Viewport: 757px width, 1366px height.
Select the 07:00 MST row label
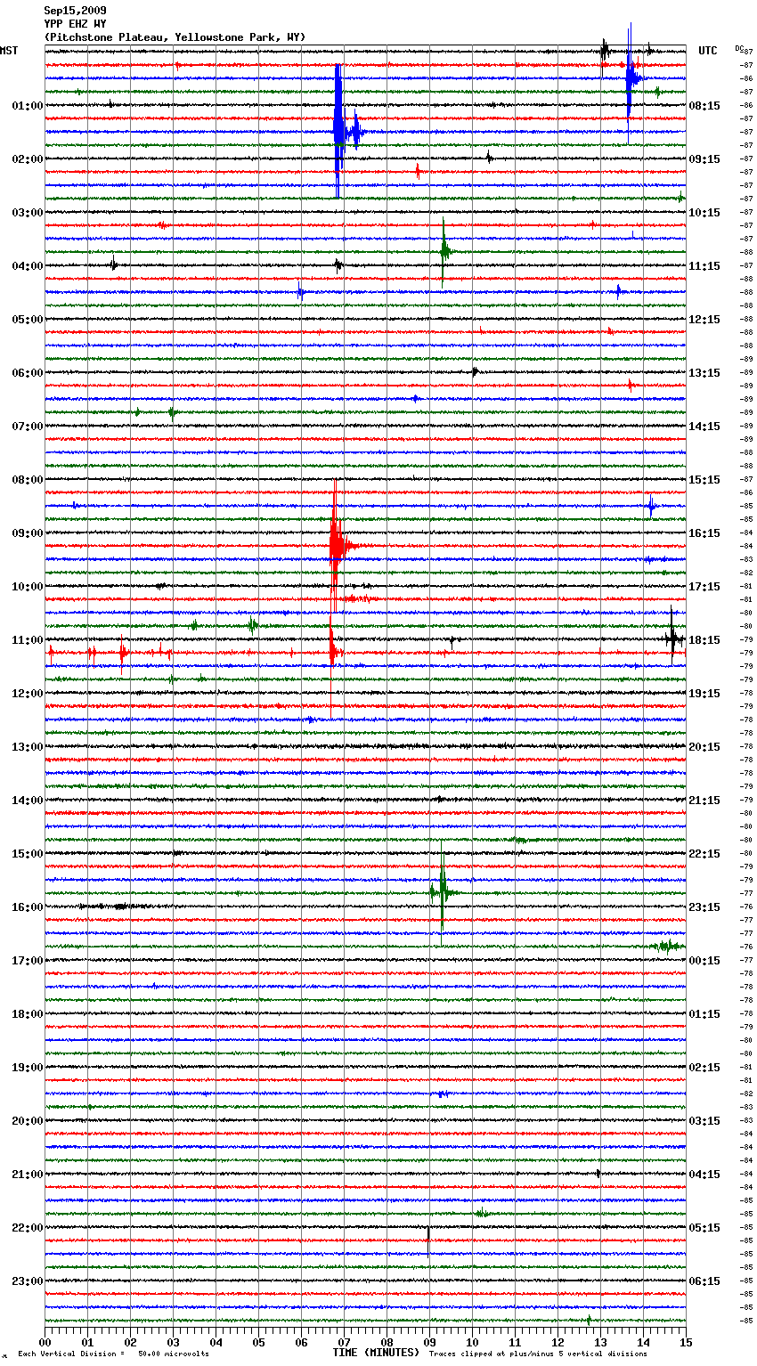tap(27, 427)
